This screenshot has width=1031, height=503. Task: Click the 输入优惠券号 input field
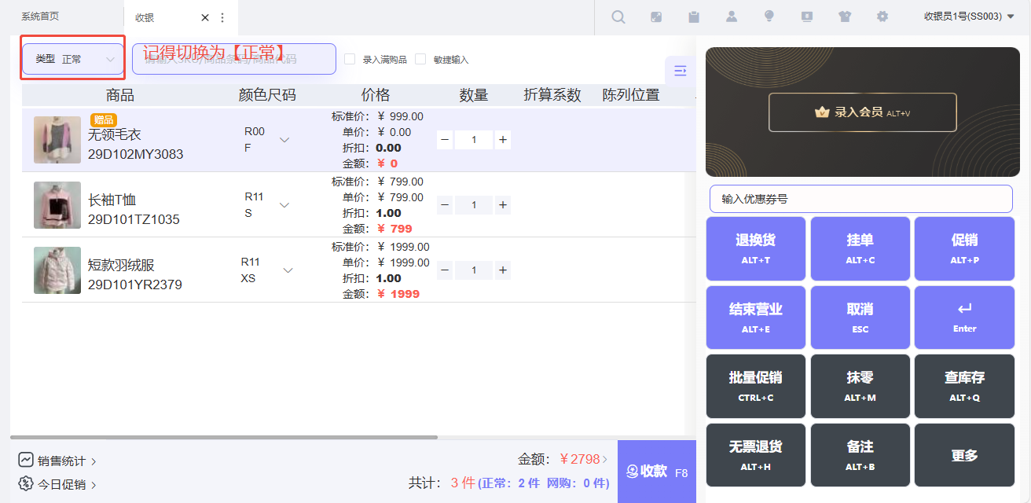(860, 199)
